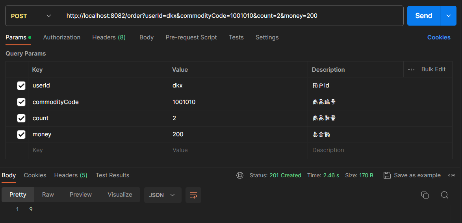Switch to the Params tab
This screenshot has height=223, width=462.
click(x=18, y=37)
